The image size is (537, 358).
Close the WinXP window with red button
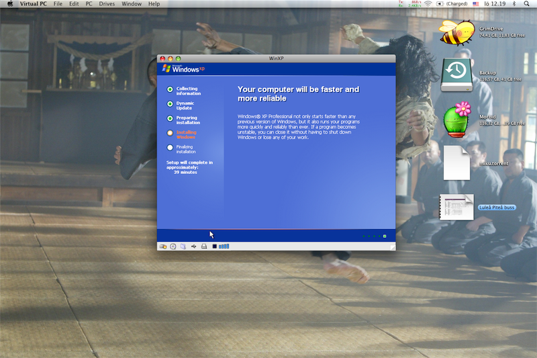point(162,58)
